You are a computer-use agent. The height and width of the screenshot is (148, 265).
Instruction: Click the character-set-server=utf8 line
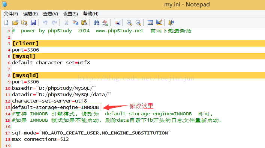(x=49, y=101)
